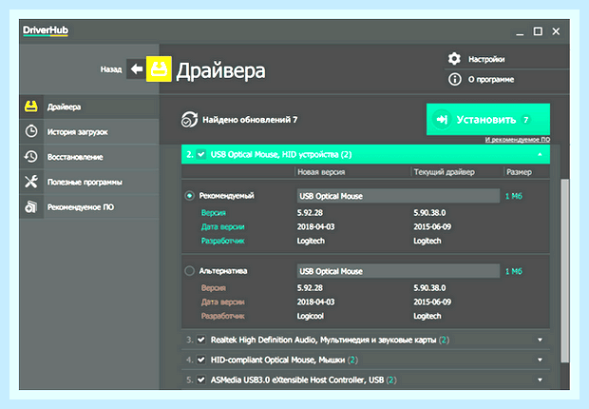589x409 pixels.
Task: Select the Рекомендуемый driver radio button
Action: pyautogui.click(x=189, y=196)
